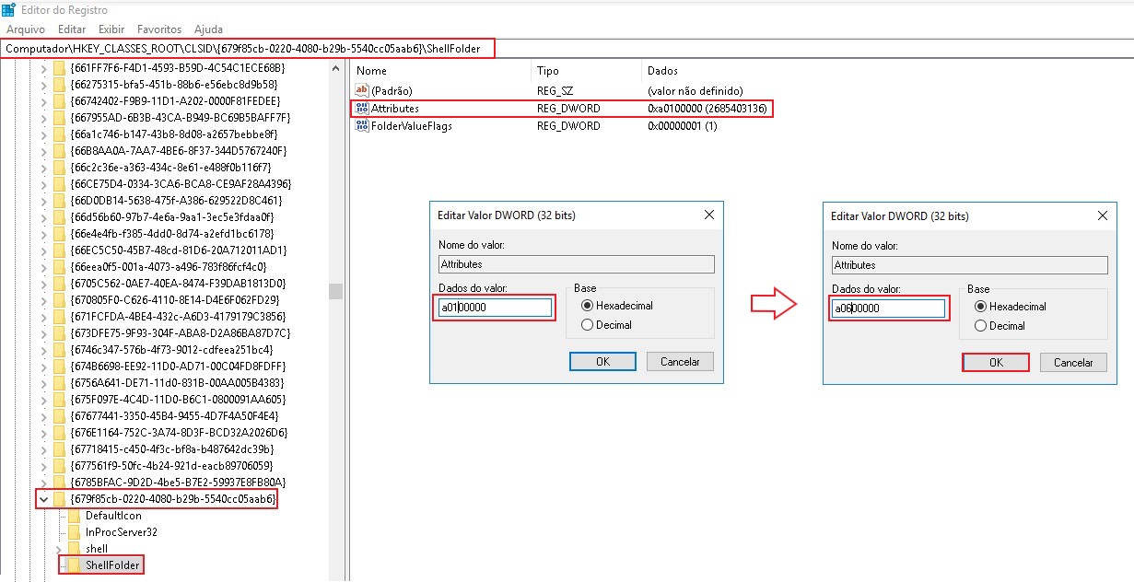Screen dimensions: 1134x582
Task: Sort by the Nome column header
Action: tap(440, 71)
